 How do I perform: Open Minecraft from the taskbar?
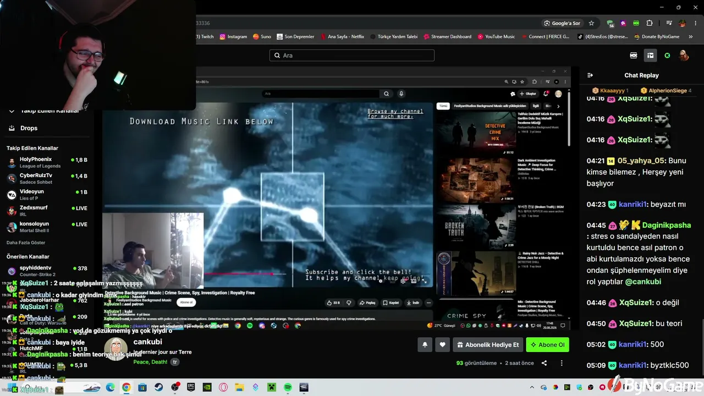[x=272, y=387]
